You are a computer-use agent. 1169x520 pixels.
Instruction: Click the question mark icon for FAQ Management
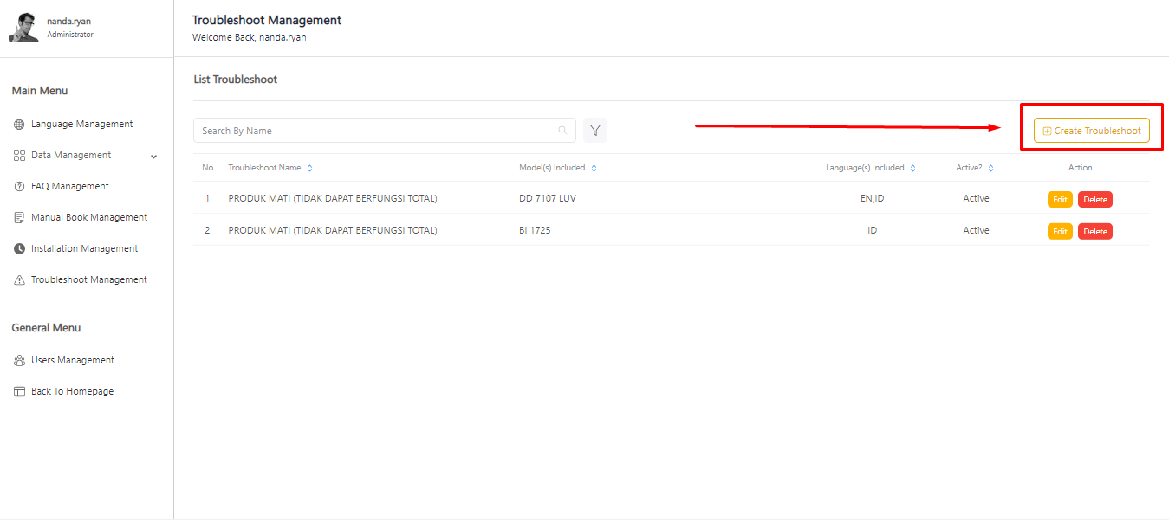click(19, 187)
